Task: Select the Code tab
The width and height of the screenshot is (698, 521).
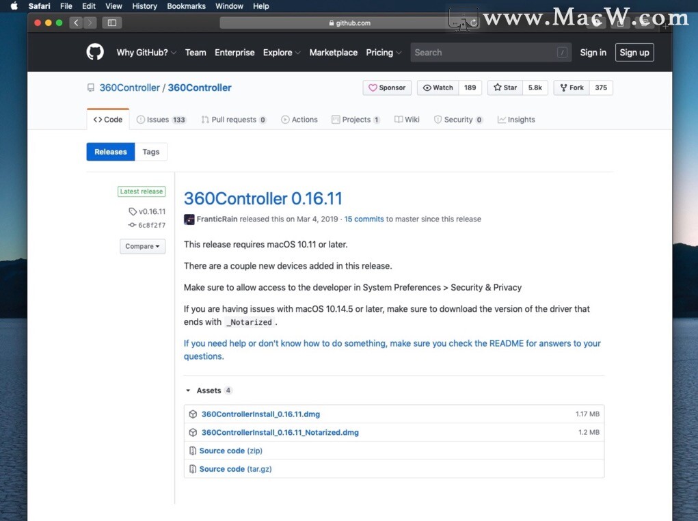Action: click(x=108, y=120)
